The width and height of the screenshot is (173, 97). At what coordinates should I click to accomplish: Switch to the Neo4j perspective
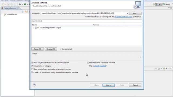coord(167,4)
